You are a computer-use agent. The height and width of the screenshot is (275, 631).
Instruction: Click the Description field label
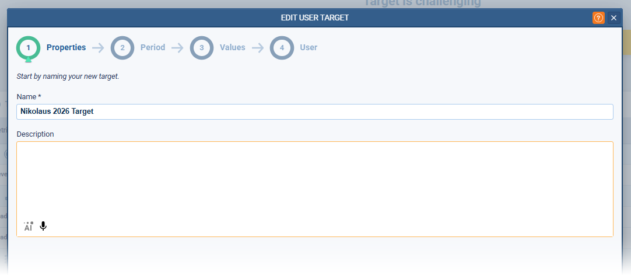coord(35,134)
